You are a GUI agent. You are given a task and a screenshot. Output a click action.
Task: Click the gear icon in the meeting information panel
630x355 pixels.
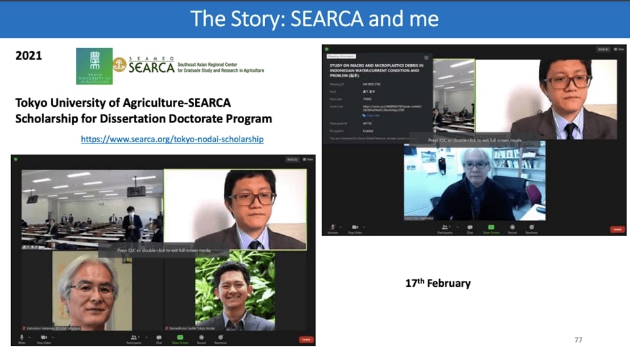click(x=426, y=58)
